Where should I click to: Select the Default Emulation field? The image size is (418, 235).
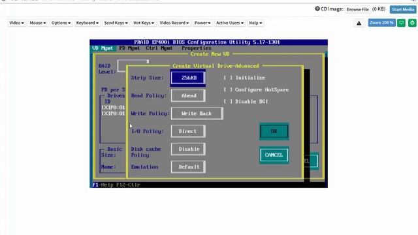pyautogui.click(x=188, y=167)
